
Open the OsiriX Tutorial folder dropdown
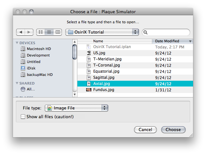click(x=102, y=32)
